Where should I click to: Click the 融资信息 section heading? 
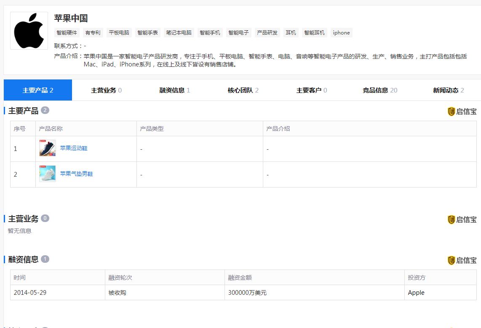click(23, 259)
